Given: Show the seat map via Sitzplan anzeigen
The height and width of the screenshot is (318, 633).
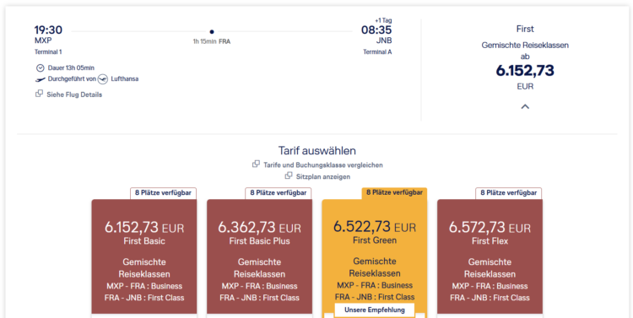Looking at the screenshot, I should point(323,176).
